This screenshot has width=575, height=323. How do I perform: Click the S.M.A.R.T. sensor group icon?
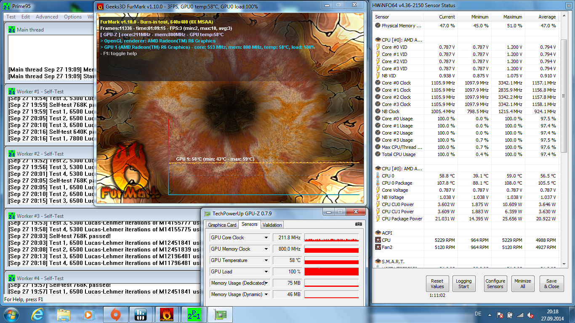[378, 261]
